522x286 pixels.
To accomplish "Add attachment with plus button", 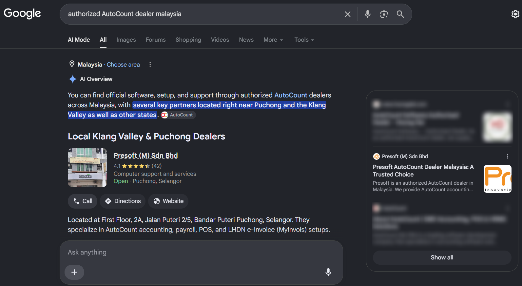I will click(74, 272).
